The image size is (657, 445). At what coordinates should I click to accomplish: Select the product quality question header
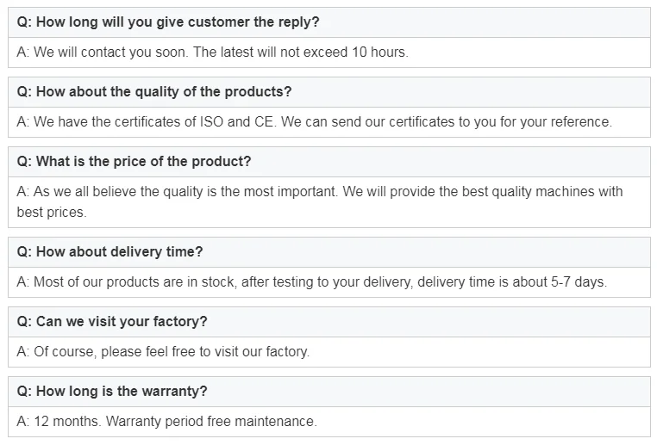pyautogui.click(x=154, y=92)
